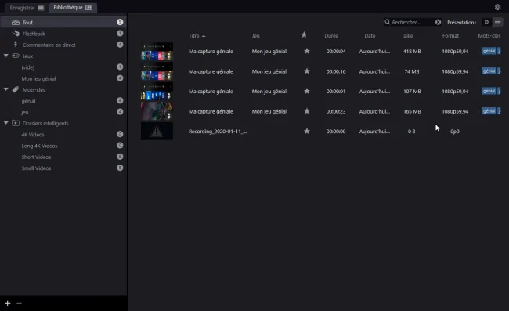Toggle favorite star on Recording_2020-01-11 row

pos(307,131)
